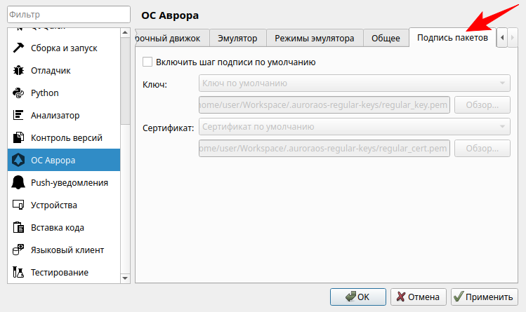Click the Применить button
This screenshot has height=312, width=526.
coord(485,297)
